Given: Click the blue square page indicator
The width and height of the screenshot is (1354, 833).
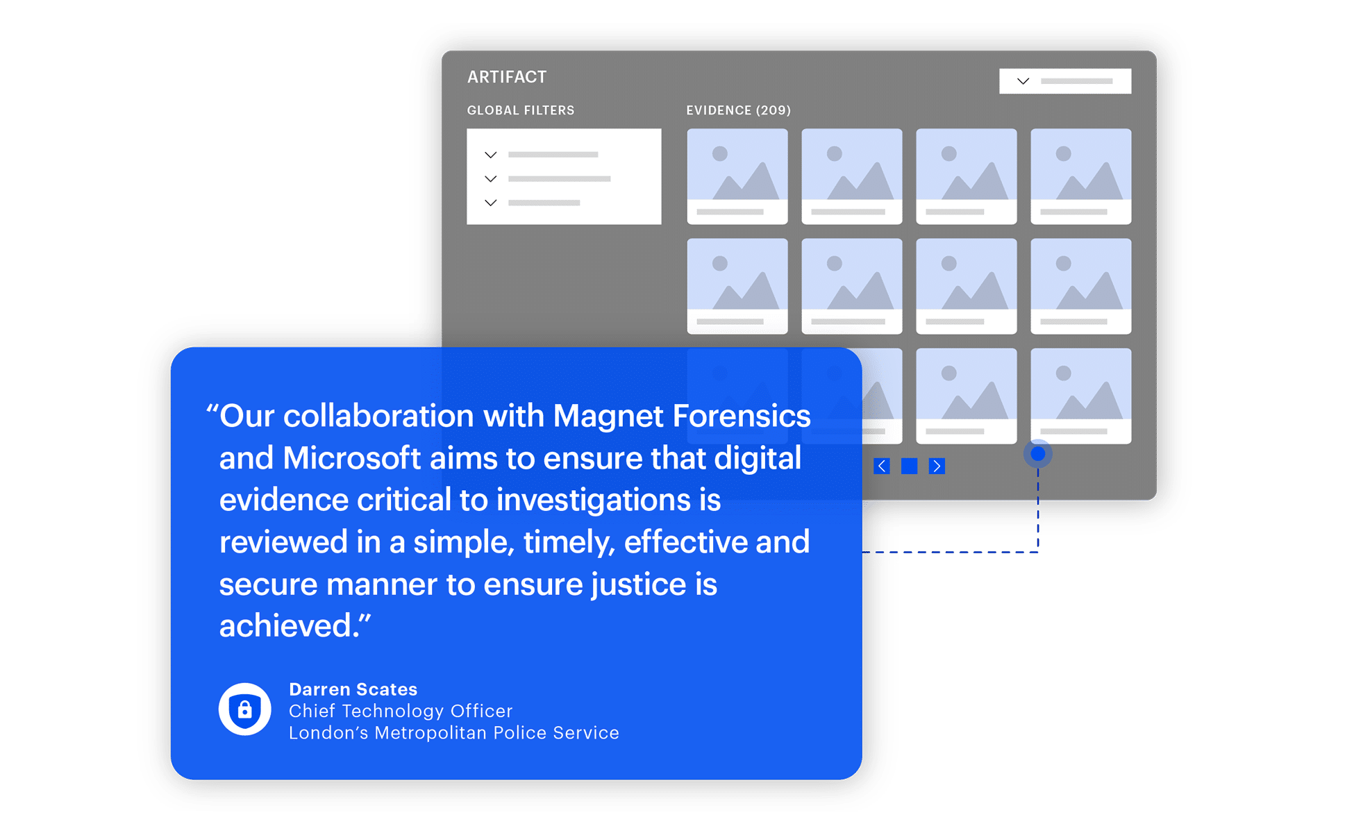Looking at the screenshot, I should coord(909,466).
